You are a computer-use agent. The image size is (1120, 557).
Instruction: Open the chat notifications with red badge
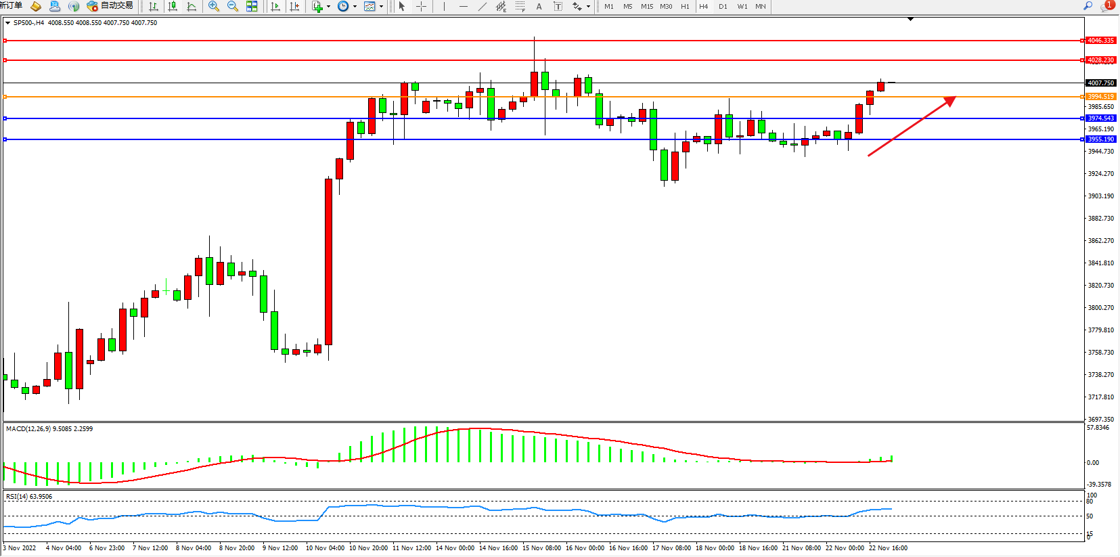click(x=1106, y=6)
